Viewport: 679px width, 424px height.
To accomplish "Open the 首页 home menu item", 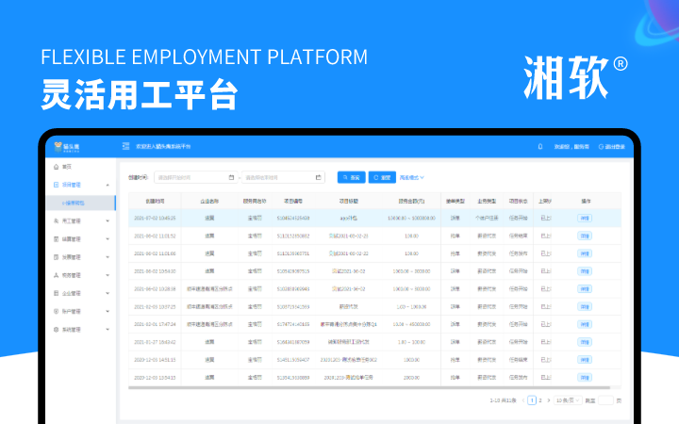I will click(66, 167).
